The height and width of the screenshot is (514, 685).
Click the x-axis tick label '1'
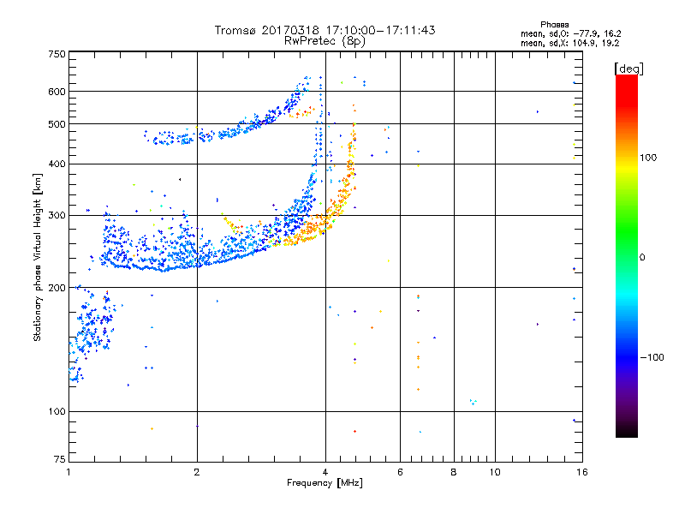click(68, 472)
